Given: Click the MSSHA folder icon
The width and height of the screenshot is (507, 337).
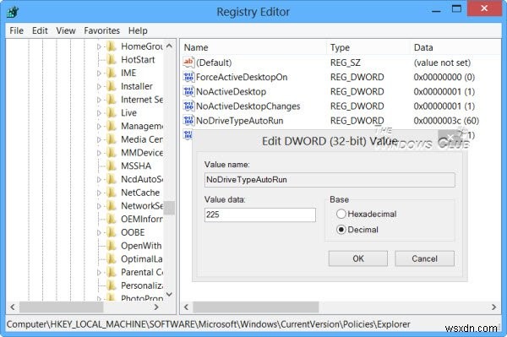Looking at the screenshot, I should tap(112, 166).
